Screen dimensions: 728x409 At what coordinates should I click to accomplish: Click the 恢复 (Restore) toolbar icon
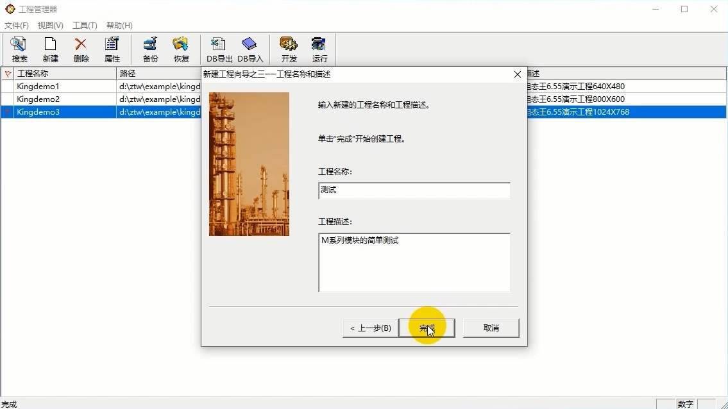181,49
